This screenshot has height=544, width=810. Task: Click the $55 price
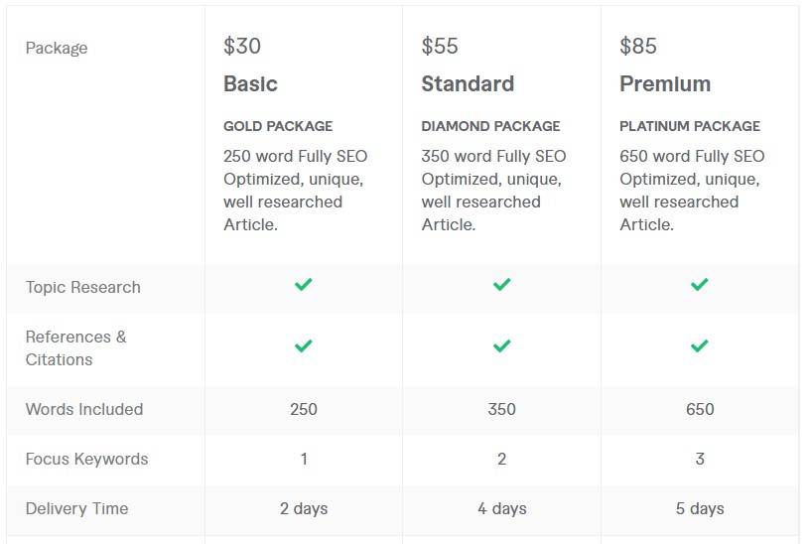(441, 46)
